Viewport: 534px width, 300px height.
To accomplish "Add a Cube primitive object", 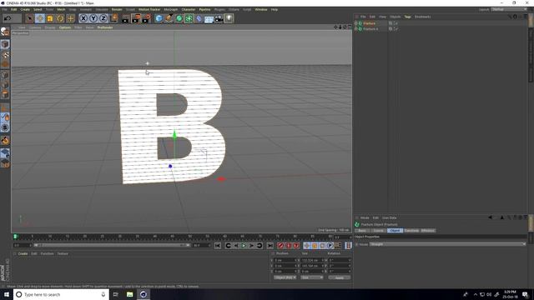I will click(x=159, y=18).
